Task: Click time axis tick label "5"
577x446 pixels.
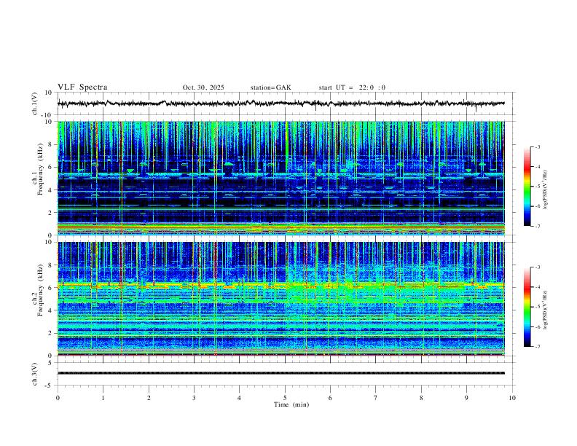Action: point(285,398)
